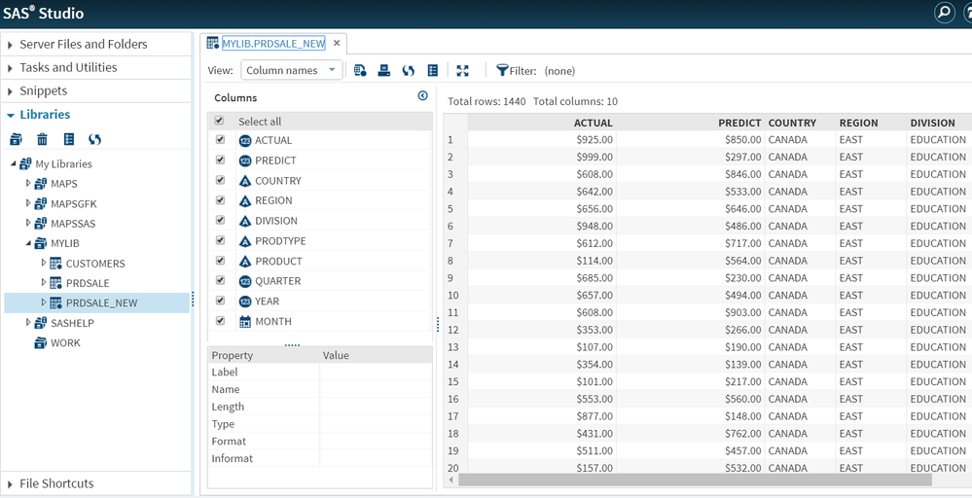
Task: Click the New Library icon in Libraries
Action: pyautogui.click(x=16, y=140)
